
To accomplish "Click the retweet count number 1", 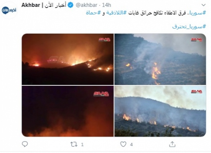I will [x=82, y=145].
